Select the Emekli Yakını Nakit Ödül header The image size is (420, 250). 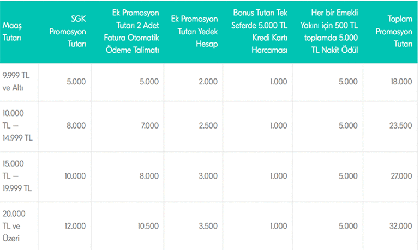[x=329, y=31]
